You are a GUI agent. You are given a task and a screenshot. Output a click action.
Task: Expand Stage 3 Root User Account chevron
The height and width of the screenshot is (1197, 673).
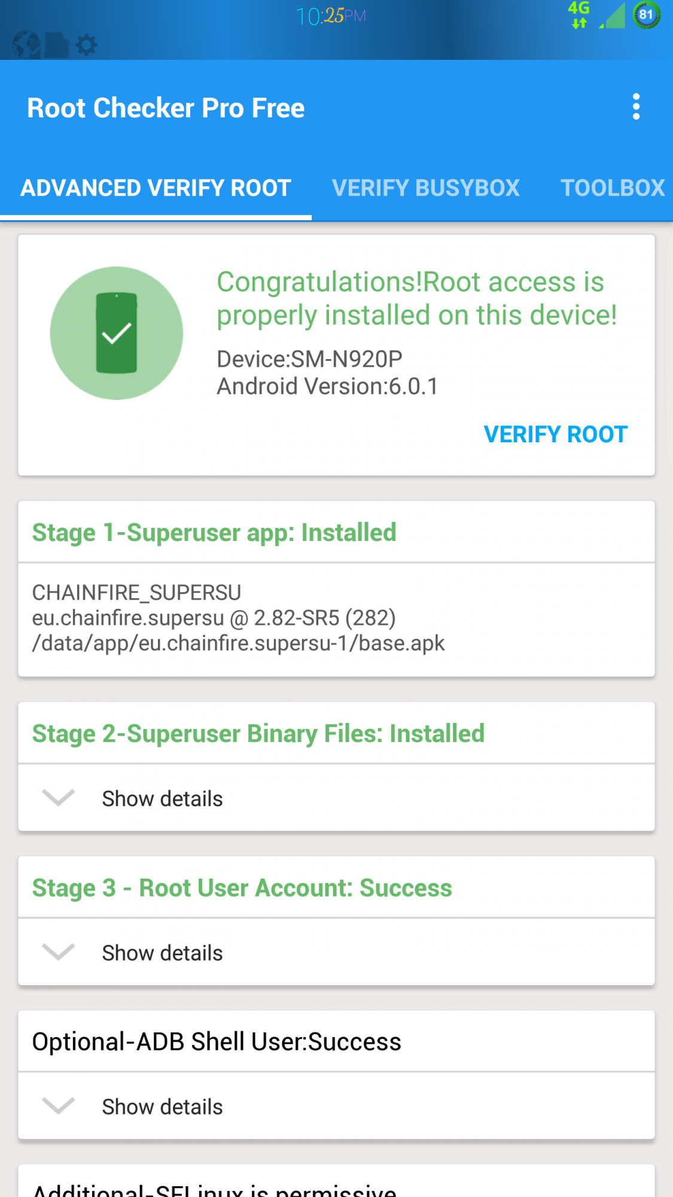pyautogui.click(x=58, y=952)
